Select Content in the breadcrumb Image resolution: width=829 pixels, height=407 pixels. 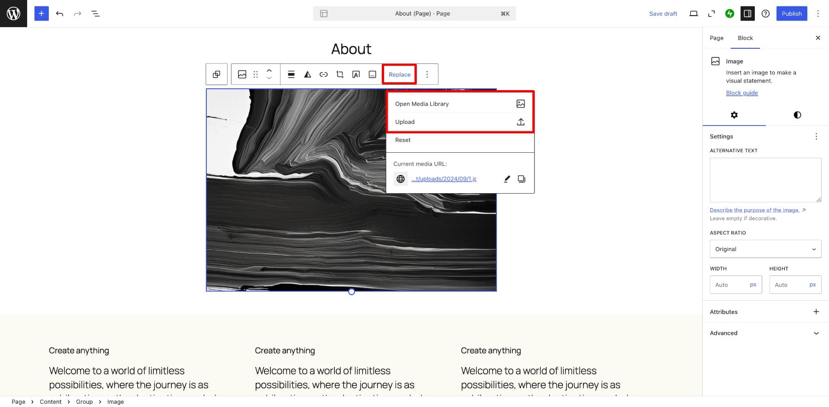51,401
